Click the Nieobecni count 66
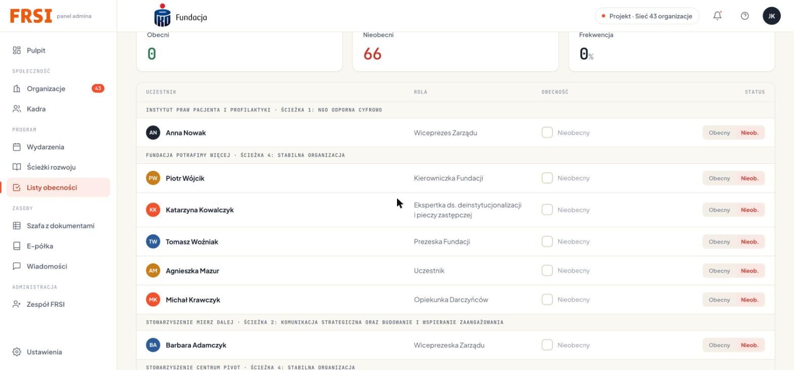 [372, 54]
